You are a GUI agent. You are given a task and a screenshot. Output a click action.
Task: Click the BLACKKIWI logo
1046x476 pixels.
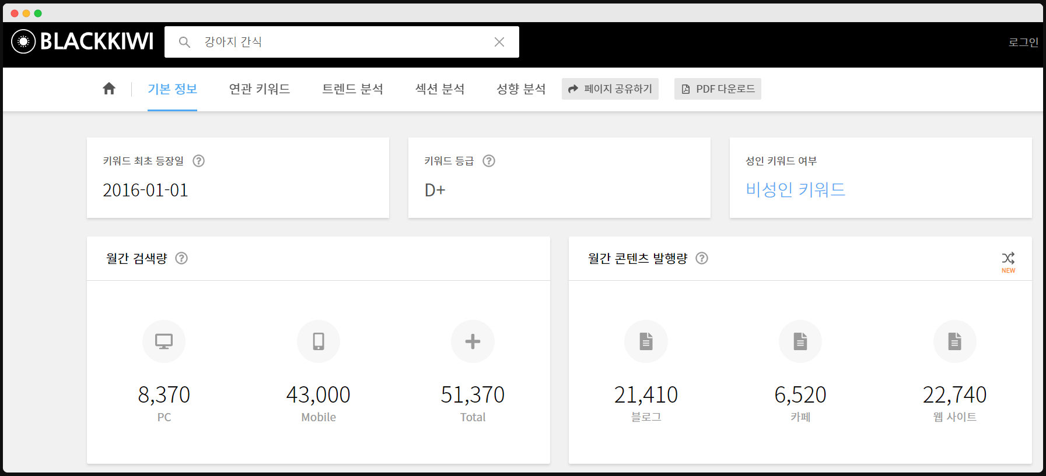click(82, 41)
